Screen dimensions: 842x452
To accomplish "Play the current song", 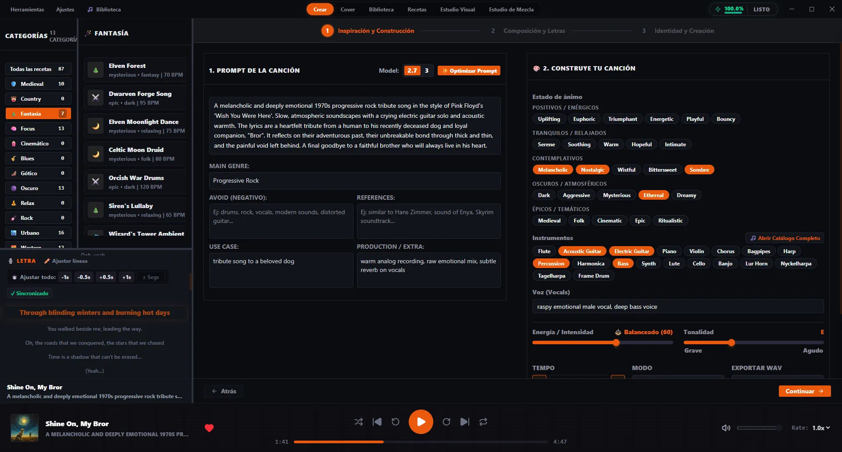I will point(421,422).
